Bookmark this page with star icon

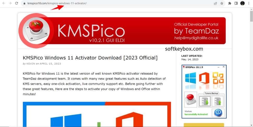pyautogui.click(x=222, y=3)
